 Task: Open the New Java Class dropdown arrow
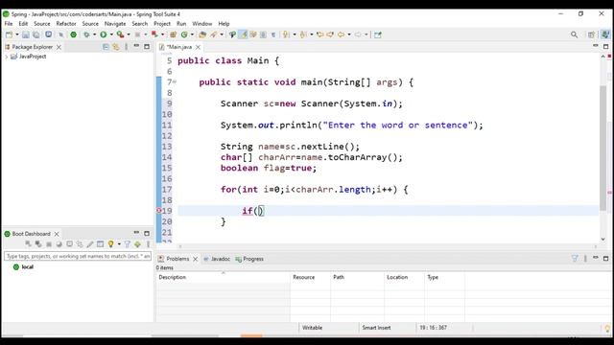click(192, 34)
